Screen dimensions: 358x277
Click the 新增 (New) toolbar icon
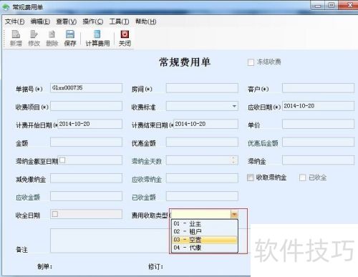tap(16, 38)
